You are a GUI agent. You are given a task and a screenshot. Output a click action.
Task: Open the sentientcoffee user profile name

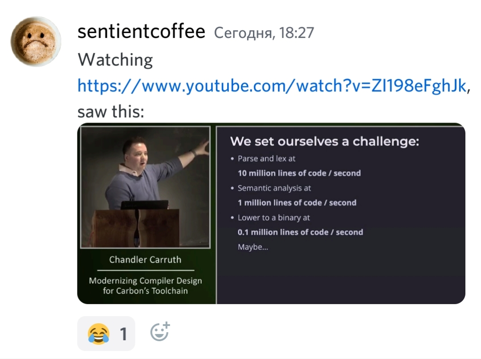coord(142,32)
